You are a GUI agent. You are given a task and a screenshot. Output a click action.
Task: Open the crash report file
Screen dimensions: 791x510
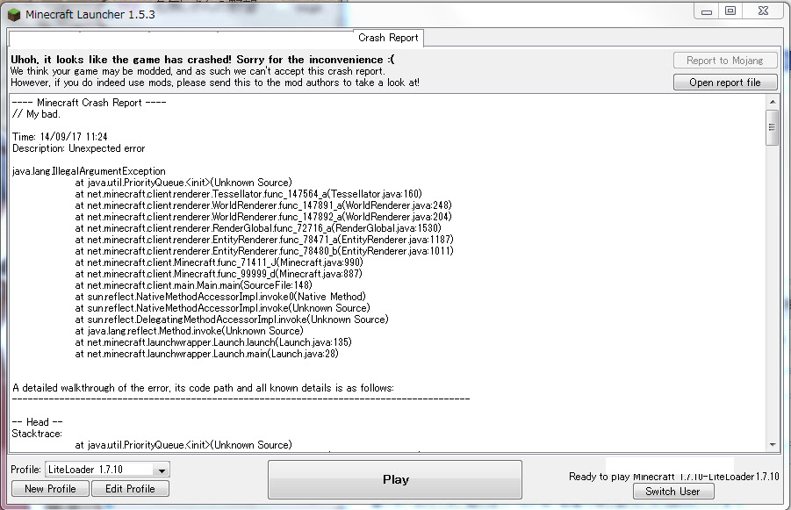click(x=725, y=83)
